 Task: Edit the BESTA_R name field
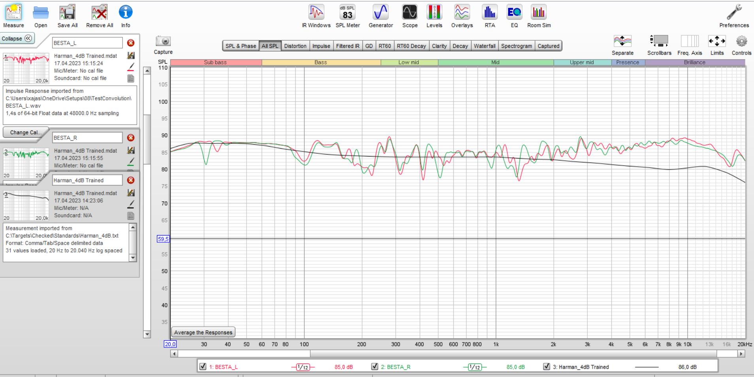coord(87,138)
